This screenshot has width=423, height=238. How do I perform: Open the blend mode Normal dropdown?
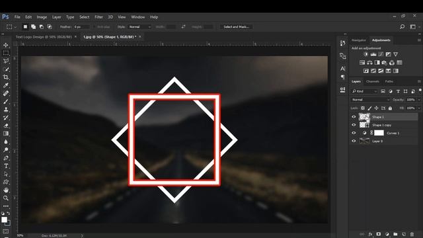[370, 100]
